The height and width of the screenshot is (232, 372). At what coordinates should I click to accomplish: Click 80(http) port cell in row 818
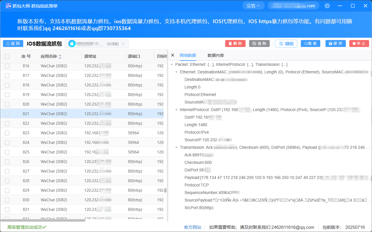click(135, 85)
